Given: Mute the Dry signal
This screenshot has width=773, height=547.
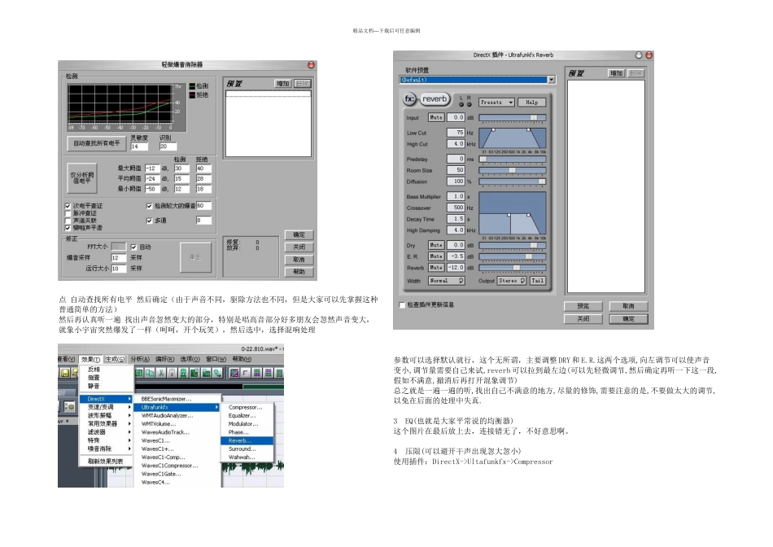Looking at the screenshot, I should click(436, 245).
